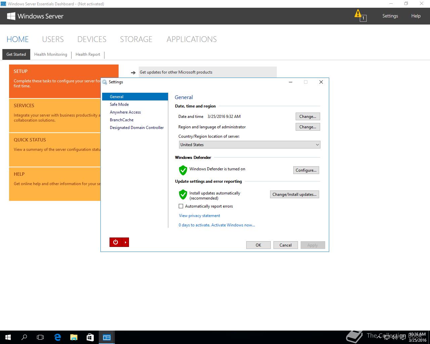
Task: Switch to the USERS section
Action: click(53, 39)
